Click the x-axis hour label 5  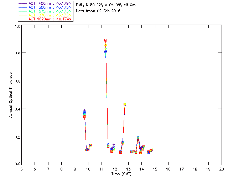point(21,169)
